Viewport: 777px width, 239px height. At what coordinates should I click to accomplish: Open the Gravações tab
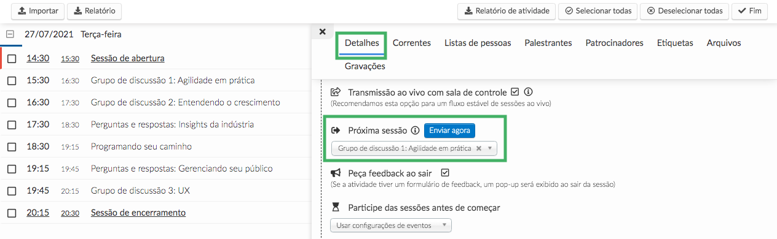point(365,66)
